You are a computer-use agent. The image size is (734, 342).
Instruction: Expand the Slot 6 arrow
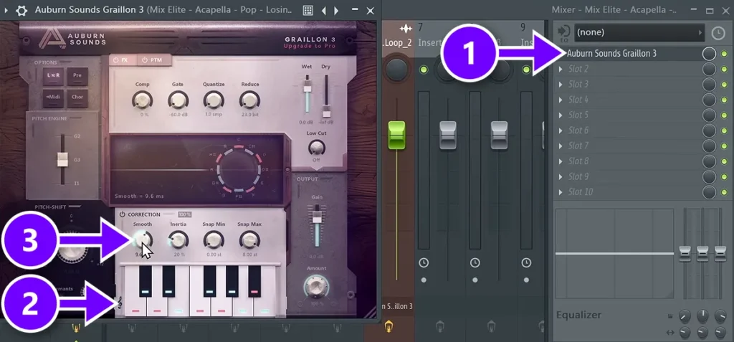[x=561, y=130]
